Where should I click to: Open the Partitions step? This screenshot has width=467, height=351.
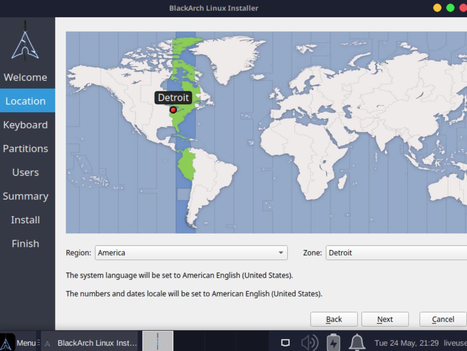[x=25, y=148]
